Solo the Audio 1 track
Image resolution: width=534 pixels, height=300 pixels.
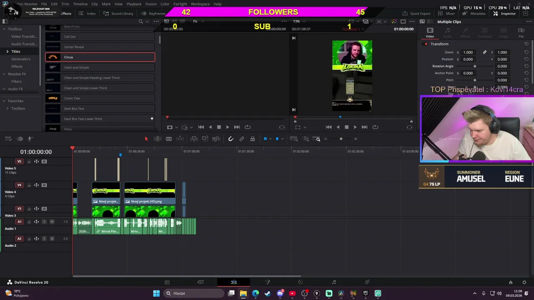(x=44, y=222)
